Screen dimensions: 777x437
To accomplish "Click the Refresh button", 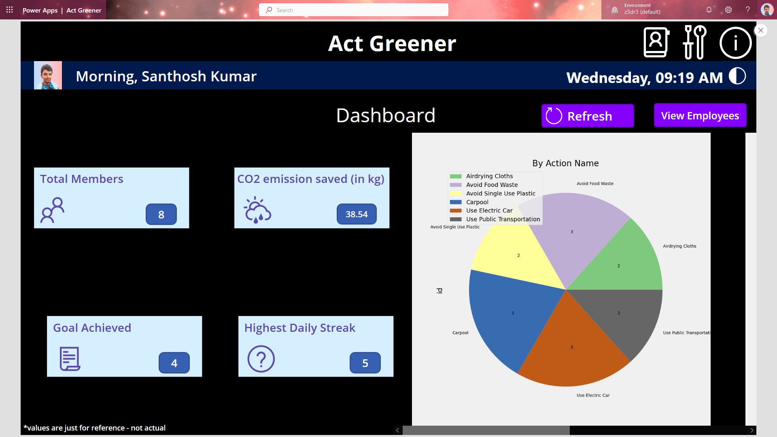I will 588,116.
